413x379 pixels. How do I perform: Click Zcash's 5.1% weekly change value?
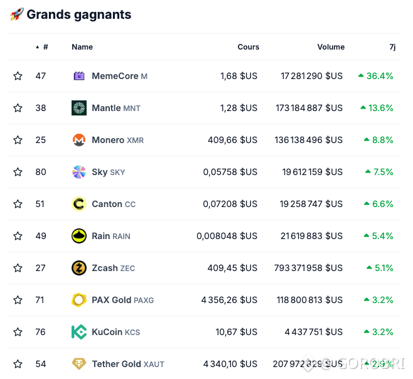coord(383,268)
